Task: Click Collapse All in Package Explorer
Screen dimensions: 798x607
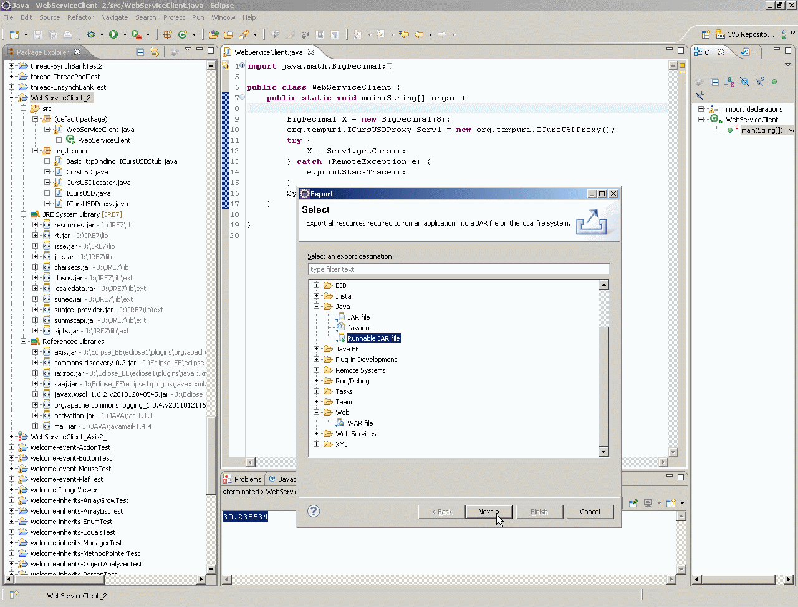Action: (140, 52)
